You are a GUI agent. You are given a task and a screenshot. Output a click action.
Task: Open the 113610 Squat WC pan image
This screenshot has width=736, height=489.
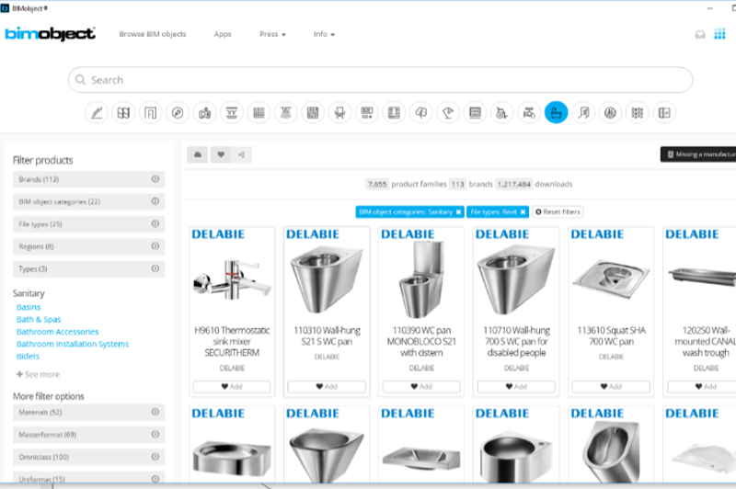(x=611, y=280)
